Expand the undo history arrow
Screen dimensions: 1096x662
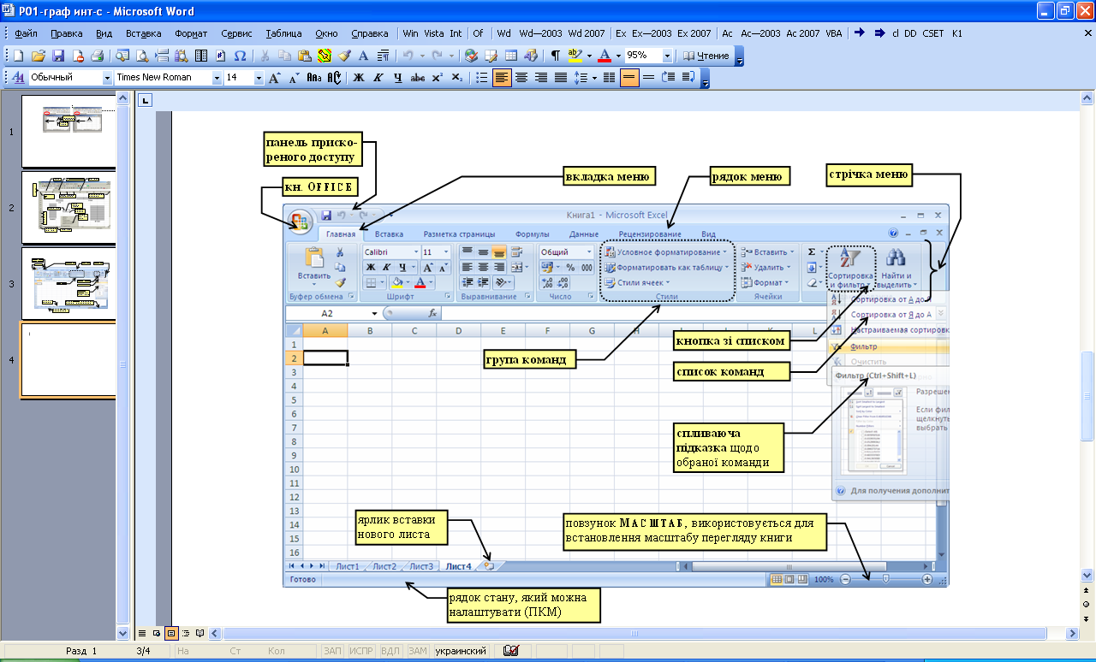tap(422, 56)
